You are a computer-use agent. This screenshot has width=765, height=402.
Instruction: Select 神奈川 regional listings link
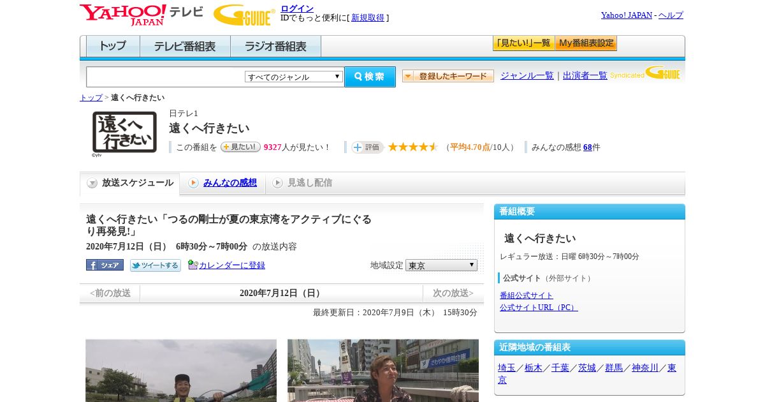(645, 368)
